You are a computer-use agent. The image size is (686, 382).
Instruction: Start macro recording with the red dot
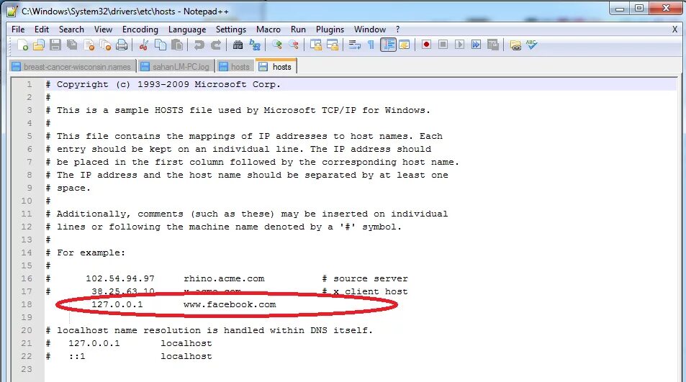pos(426,45)
